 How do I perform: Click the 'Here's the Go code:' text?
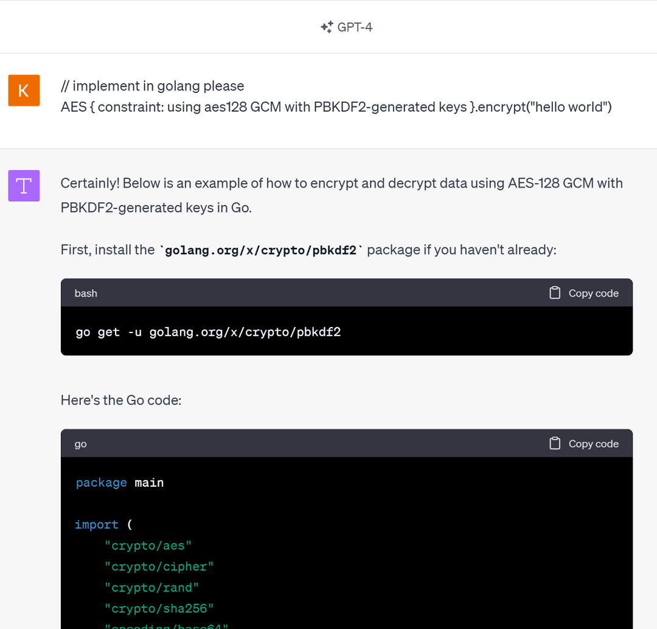[121, 400]
